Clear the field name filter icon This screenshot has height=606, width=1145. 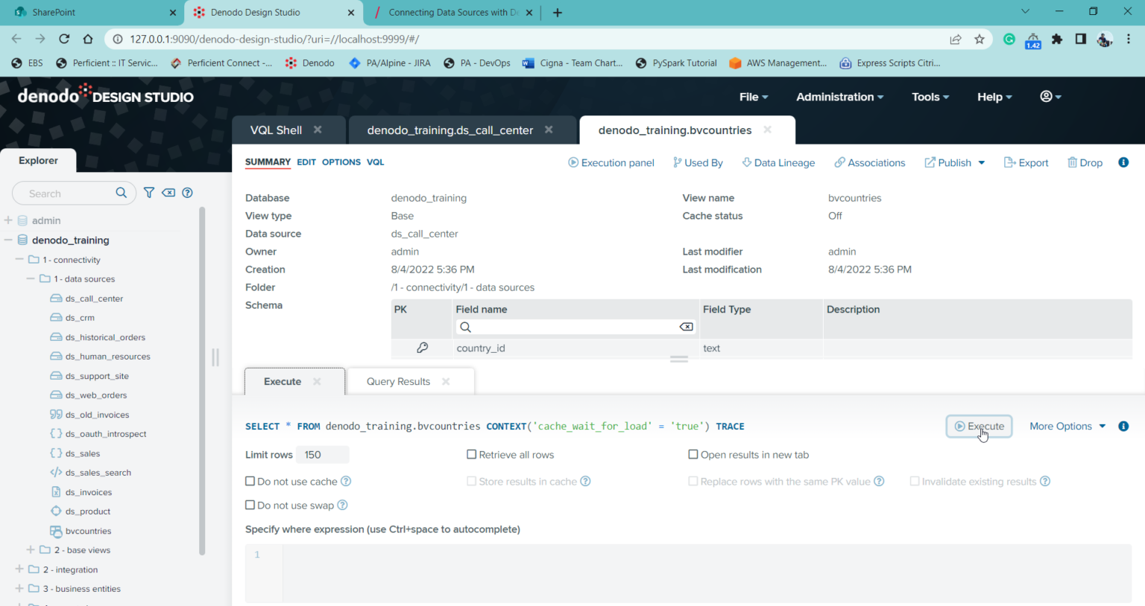[x=686, y=327]
